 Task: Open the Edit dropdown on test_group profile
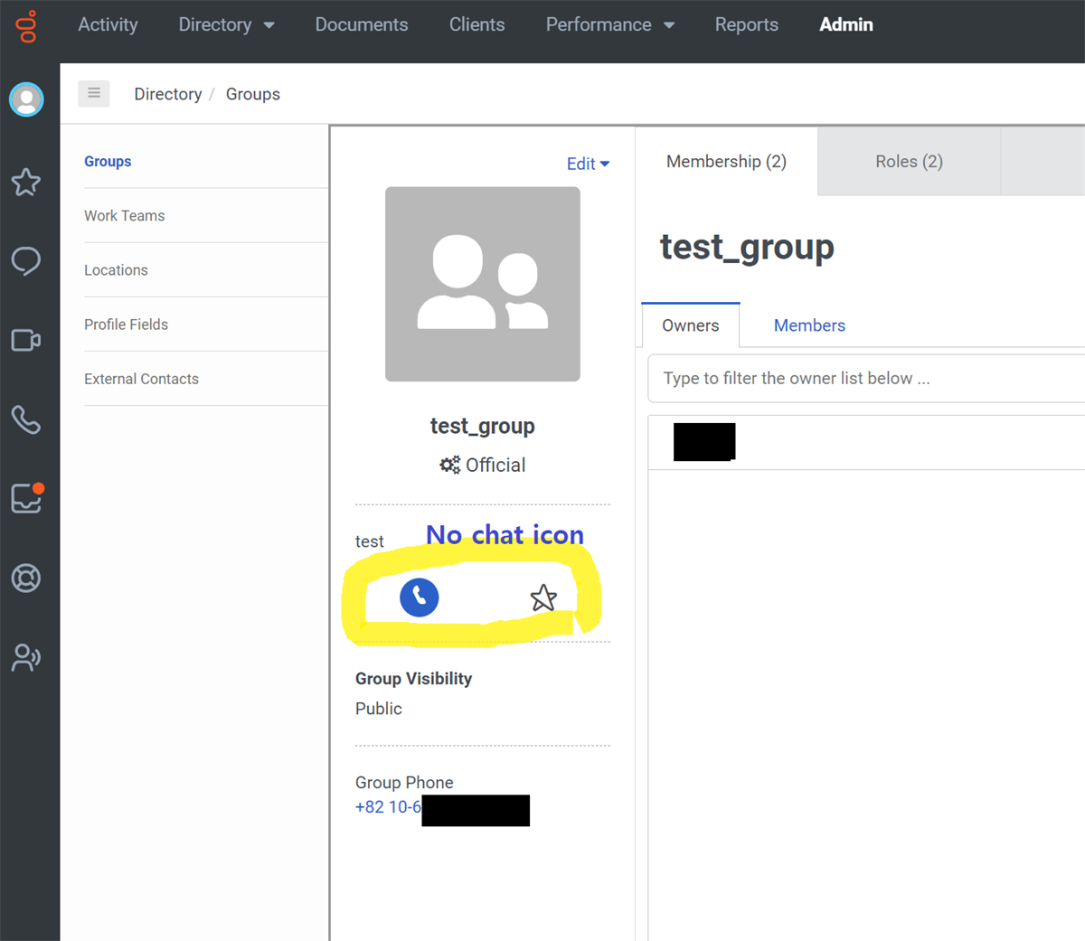coord(588,164)
